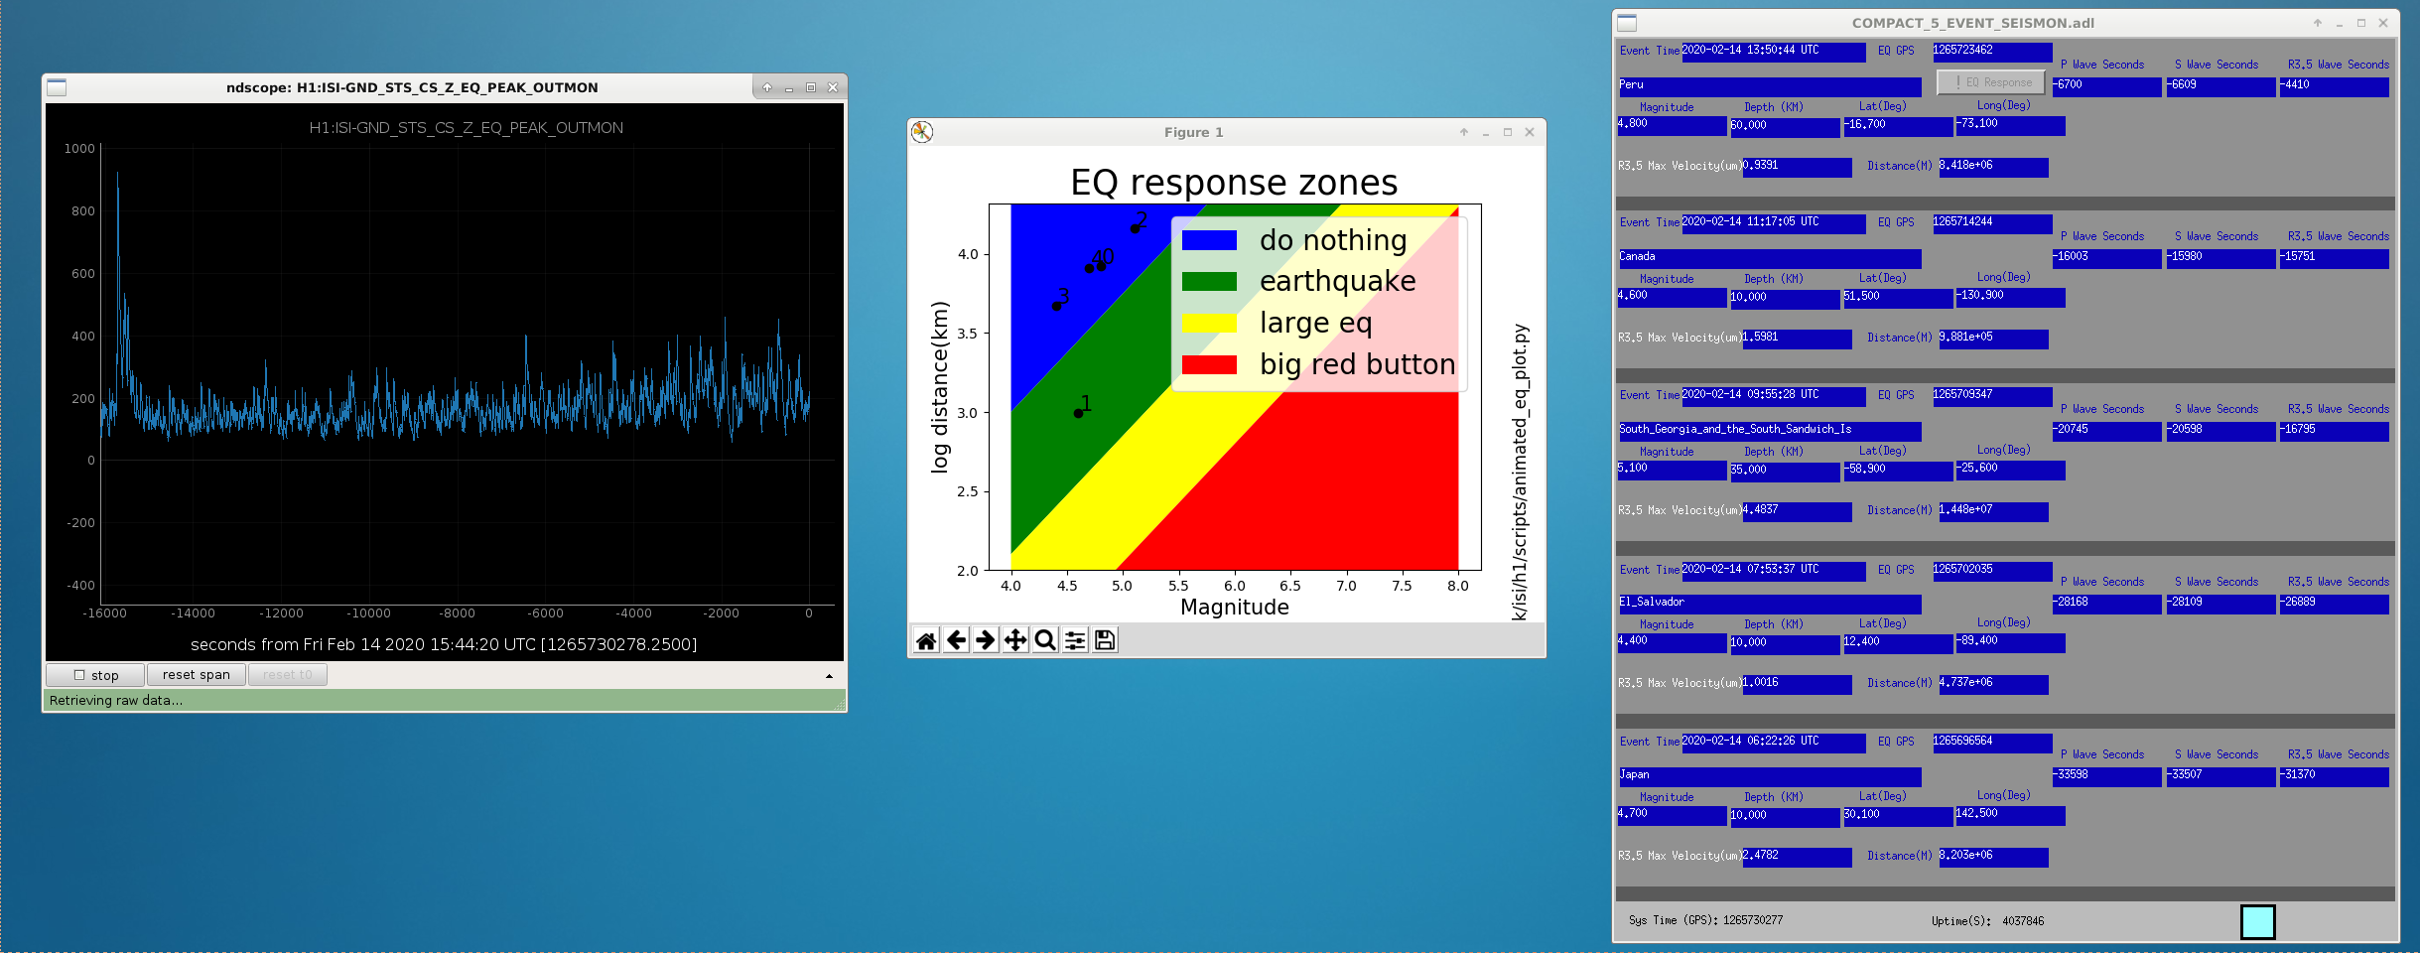Screen dimensions: 2420x953
Task: Open matplotlib window menu icon in Figure 1
Action: click(x=922, y=132)
